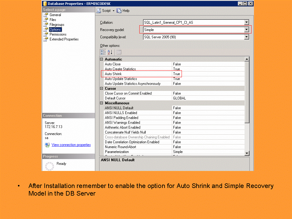This screenshot has width=292, height=219.
Task: Open the Recovery model dropdown
Action: click(x=246, y=30)
